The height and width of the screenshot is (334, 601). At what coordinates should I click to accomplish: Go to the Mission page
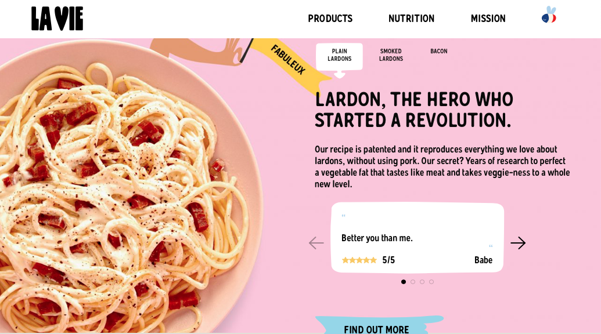pyautogui.click(x=488, y=19)
